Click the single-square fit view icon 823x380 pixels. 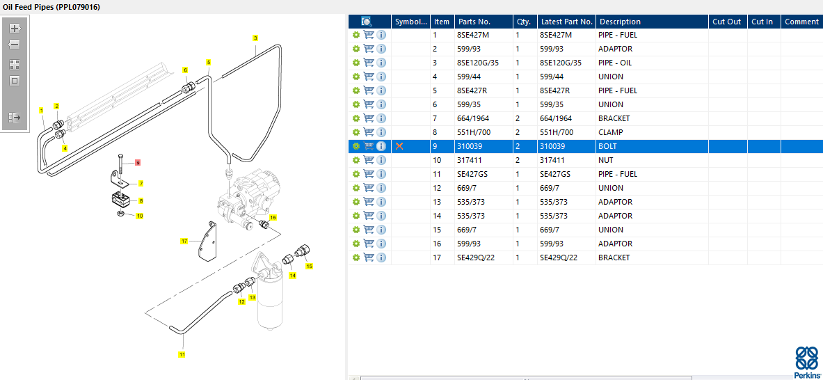(15, 81)
